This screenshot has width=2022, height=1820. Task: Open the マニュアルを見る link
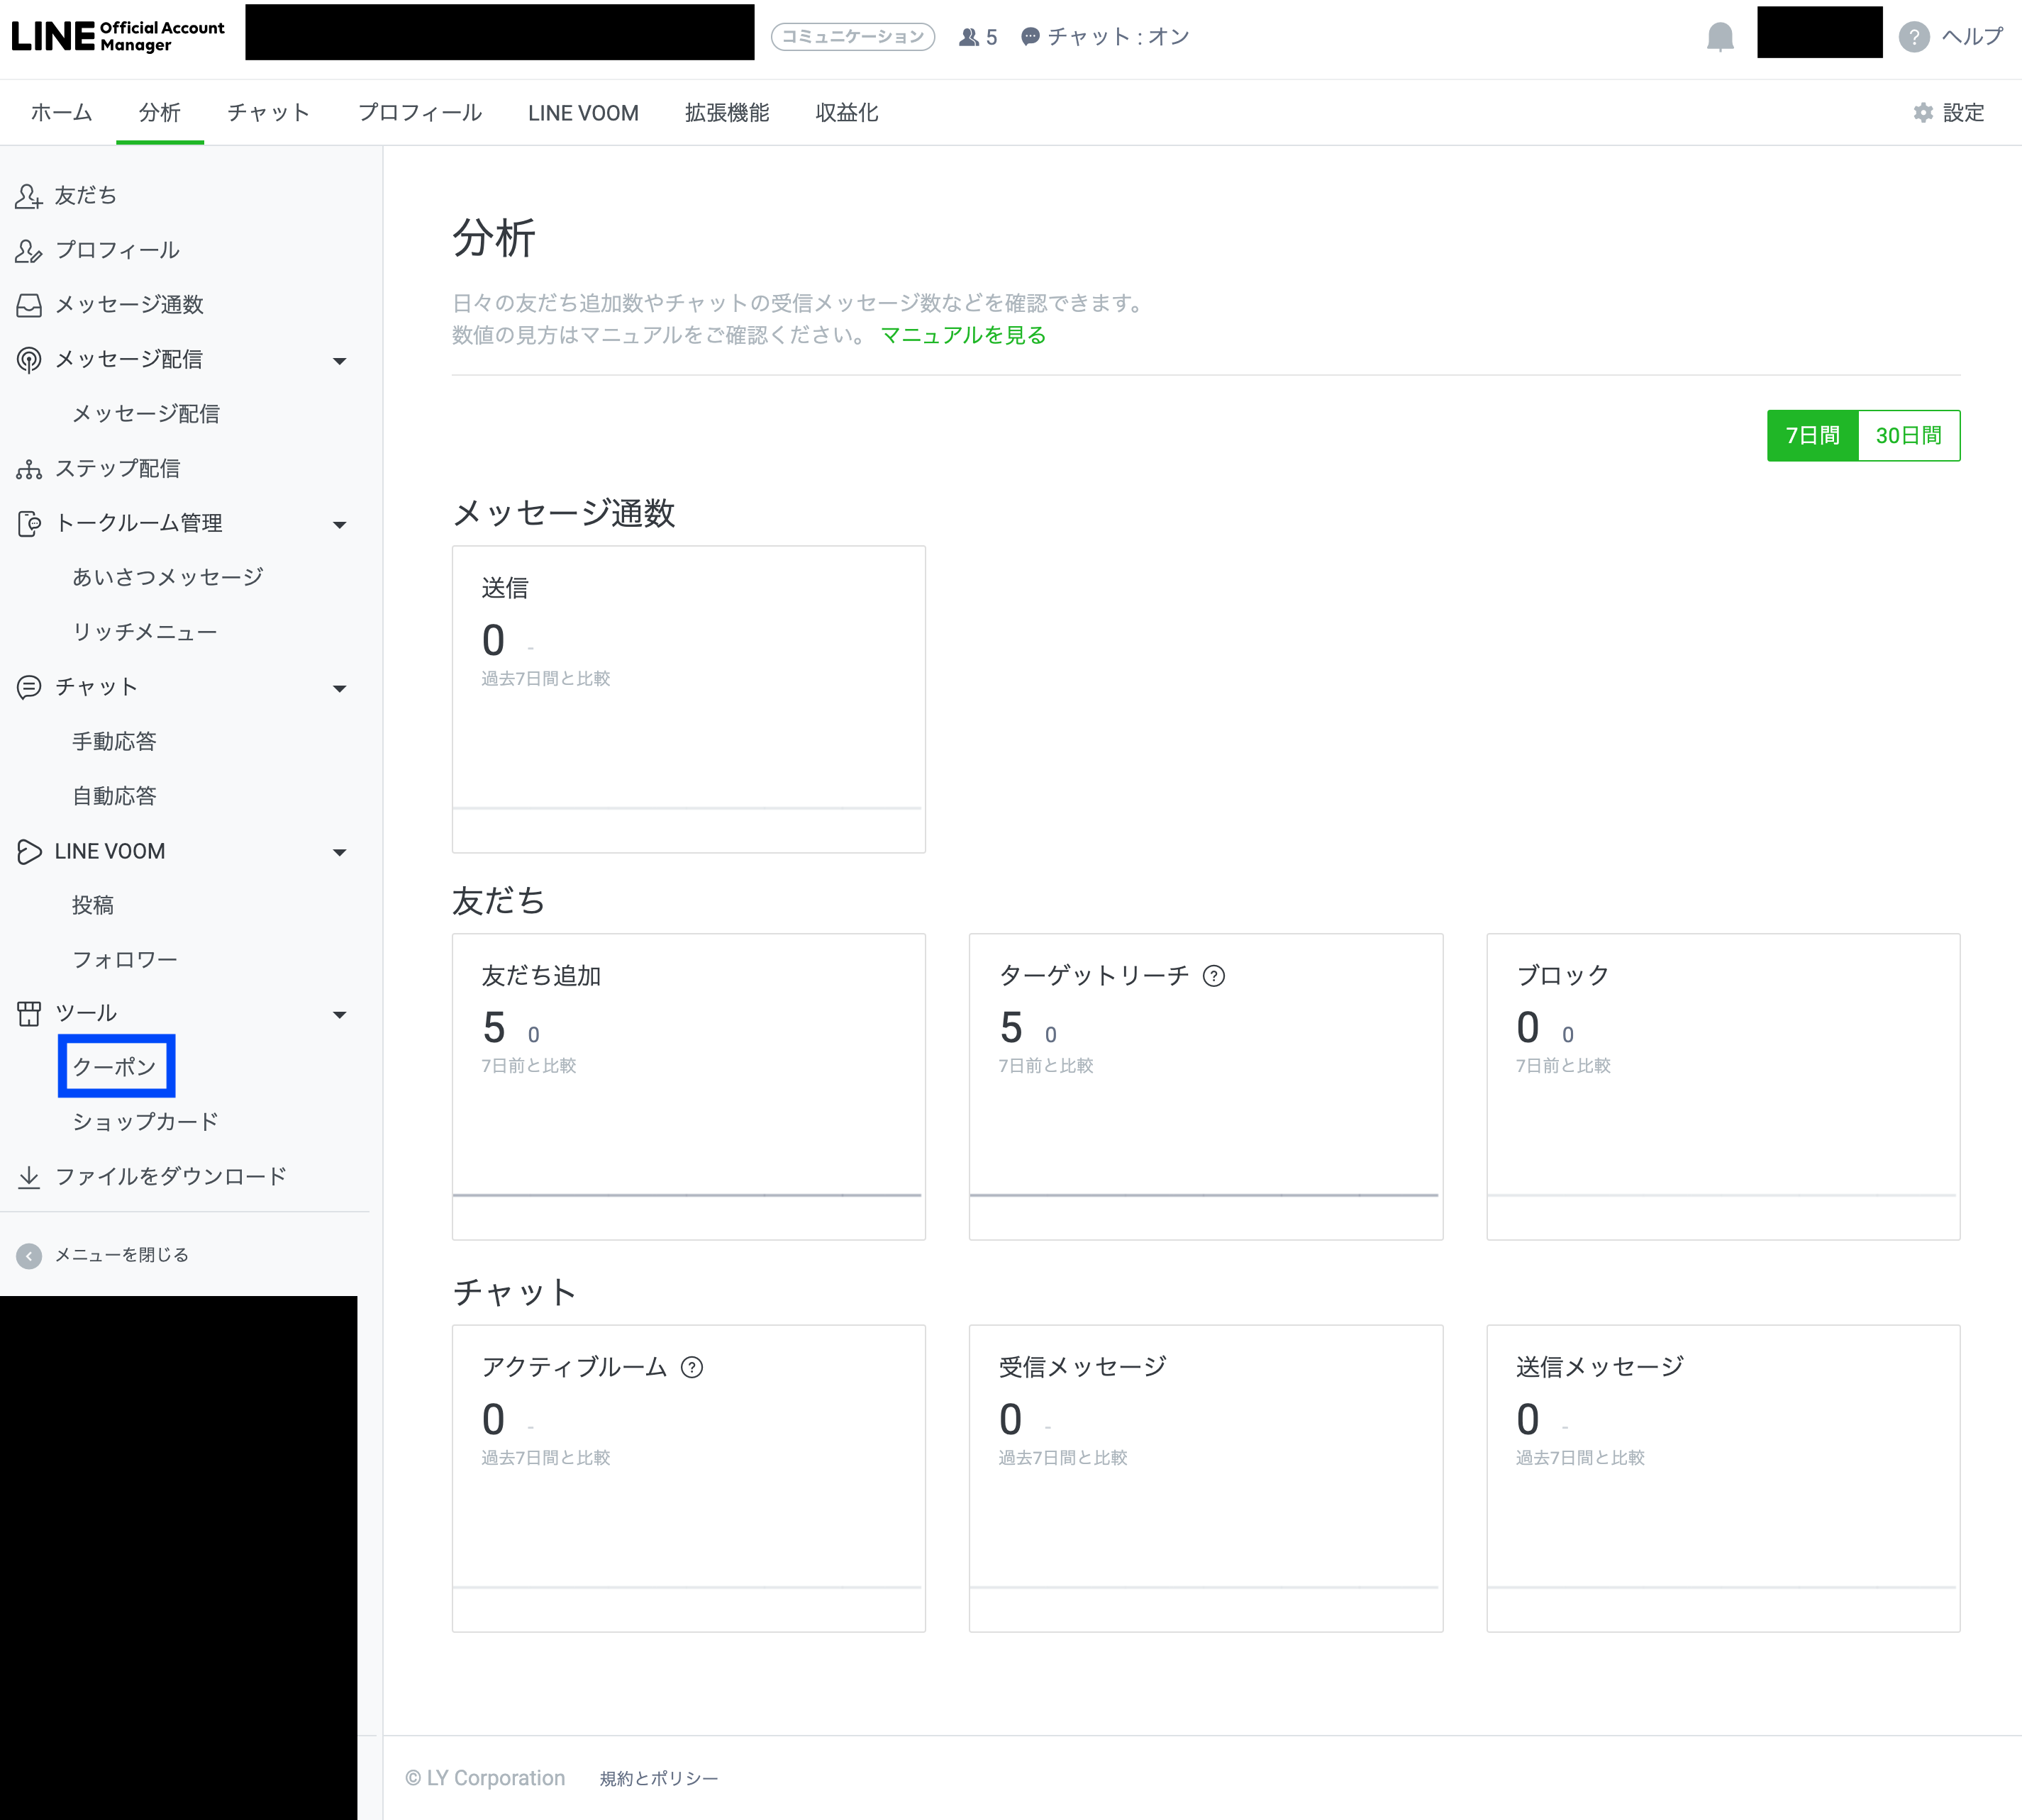pyautogui.click(x=962, y=335)
